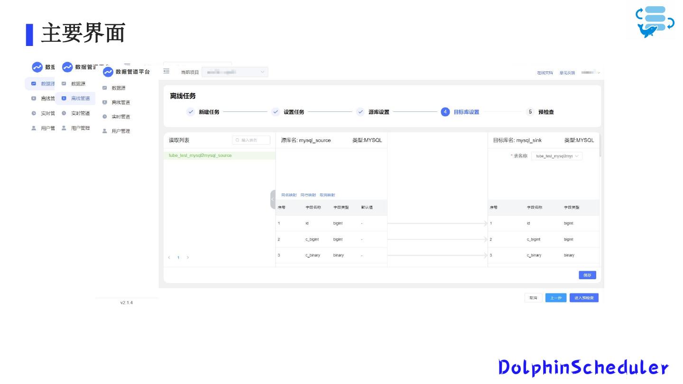Go to the 预检查 step label
The height and width of the screenshot is (384, 683).
546,112
